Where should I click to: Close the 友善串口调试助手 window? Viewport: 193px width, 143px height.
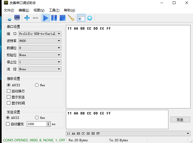187,3
